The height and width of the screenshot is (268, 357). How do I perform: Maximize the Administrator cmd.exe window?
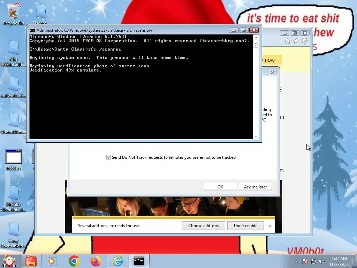point(244,30)
